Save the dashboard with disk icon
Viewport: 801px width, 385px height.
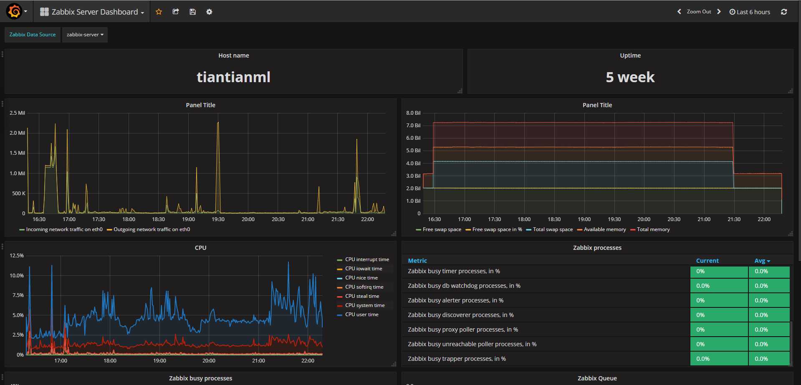point(192,12)
